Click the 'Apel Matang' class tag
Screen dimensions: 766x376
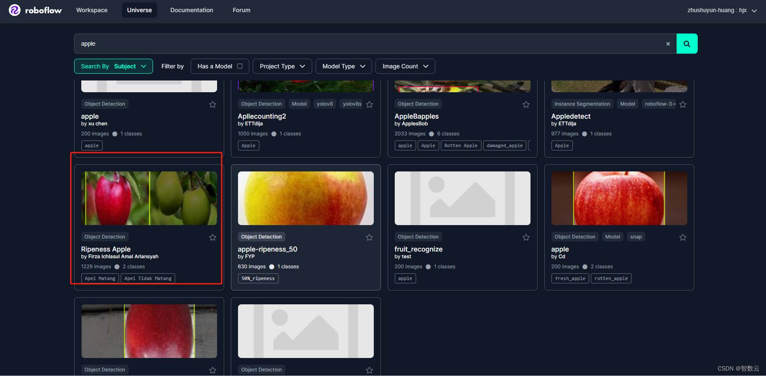[100, 278]
